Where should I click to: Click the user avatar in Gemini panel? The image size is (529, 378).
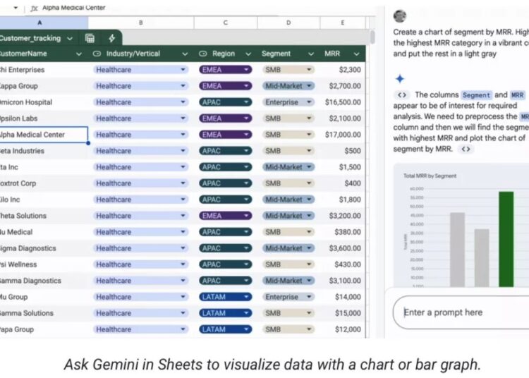click(400, 16)
